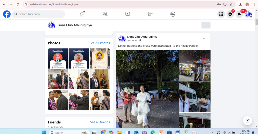
Task: Launch Excel from the taskbar
Action: click(x=186, y=132)
